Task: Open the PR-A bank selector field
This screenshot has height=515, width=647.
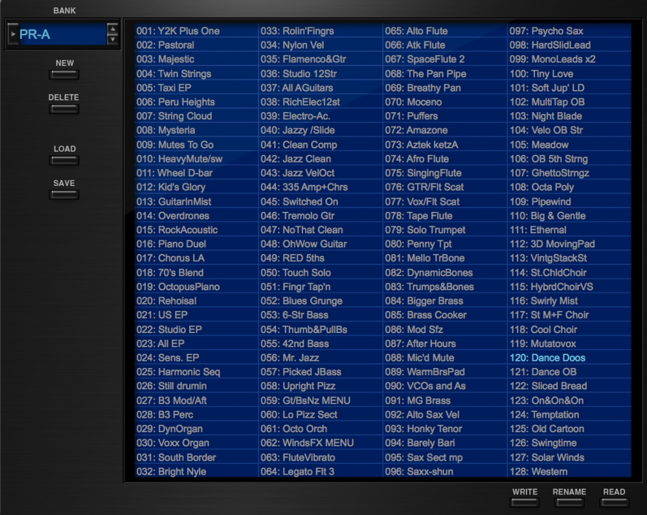Action: [x=62, y=34]
